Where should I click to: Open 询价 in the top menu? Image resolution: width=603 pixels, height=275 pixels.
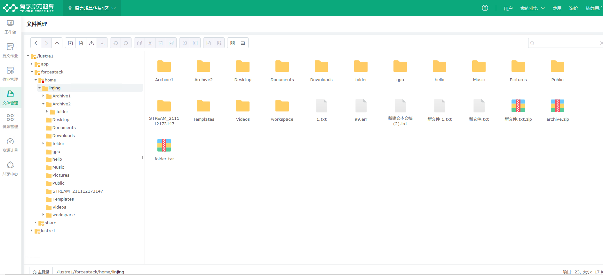(573, 8)
